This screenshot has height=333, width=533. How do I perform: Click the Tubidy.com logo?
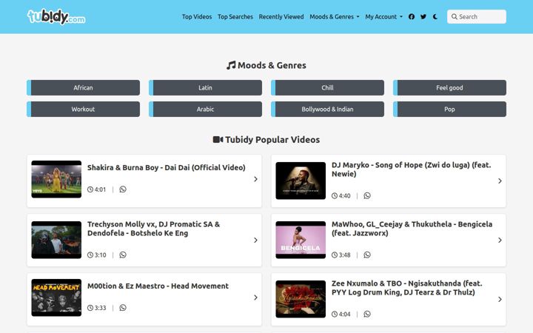point(56,16)
